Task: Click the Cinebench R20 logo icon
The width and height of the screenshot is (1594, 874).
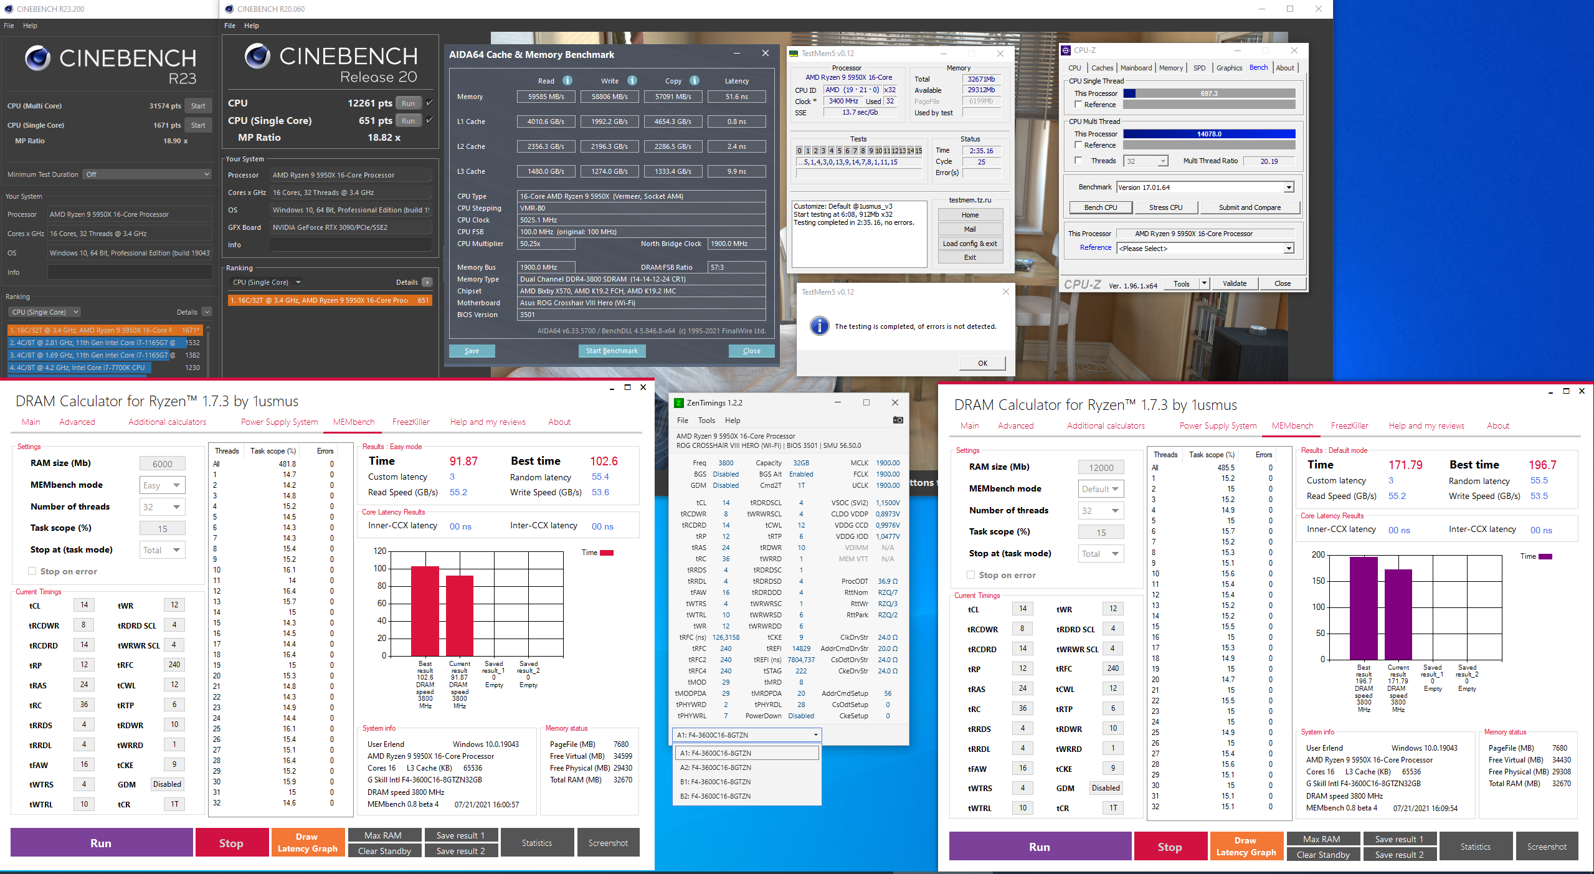Action: coord(257,56)
